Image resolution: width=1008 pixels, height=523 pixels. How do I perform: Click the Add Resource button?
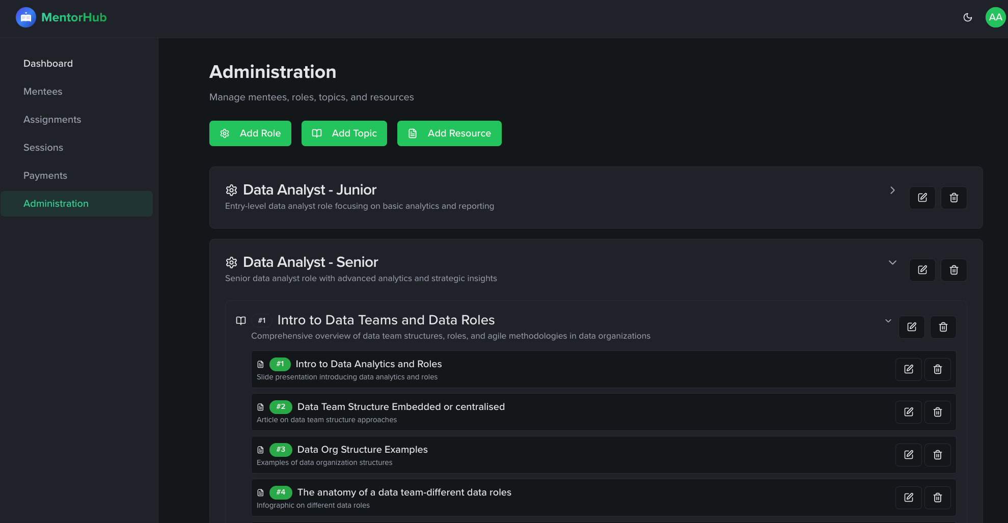pos(449,133)
